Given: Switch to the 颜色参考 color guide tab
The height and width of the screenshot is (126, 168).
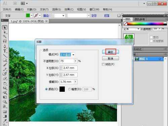Looking at the screenshot, I should click(x=139, y=19).
